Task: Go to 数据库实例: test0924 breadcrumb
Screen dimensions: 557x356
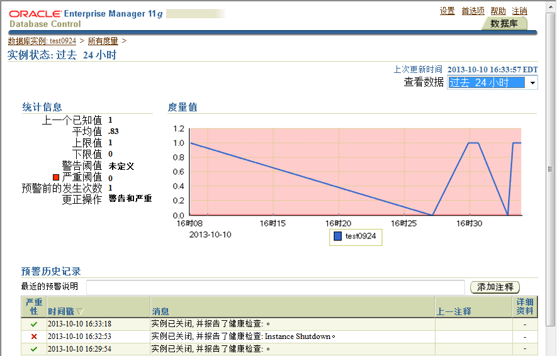Action: click(42, 41)
